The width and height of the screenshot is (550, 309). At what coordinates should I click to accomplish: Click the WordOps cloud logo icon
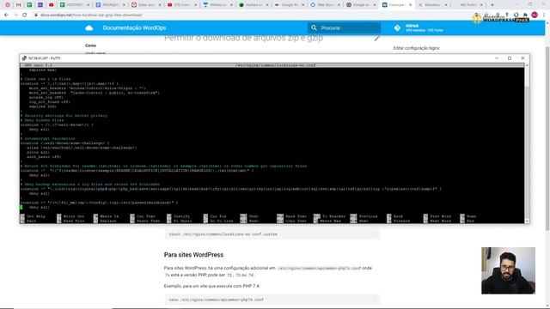[x=89, y=27]
